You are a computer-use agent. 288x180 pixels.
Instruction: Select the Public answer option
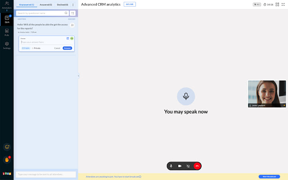[x=26, y=48]
